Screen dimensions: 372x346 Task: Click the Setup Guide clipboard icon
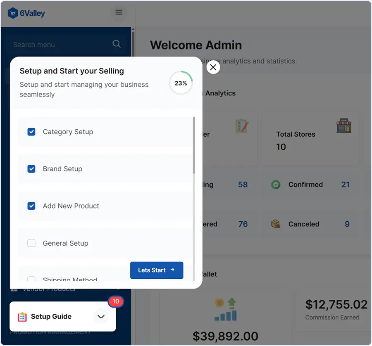click(x=22, y=317)
